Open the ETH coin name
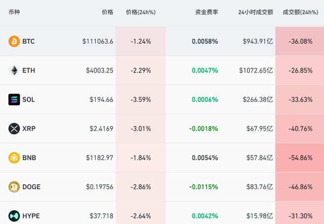This screenshot has width=324, height=224. [x=29, y=71]
